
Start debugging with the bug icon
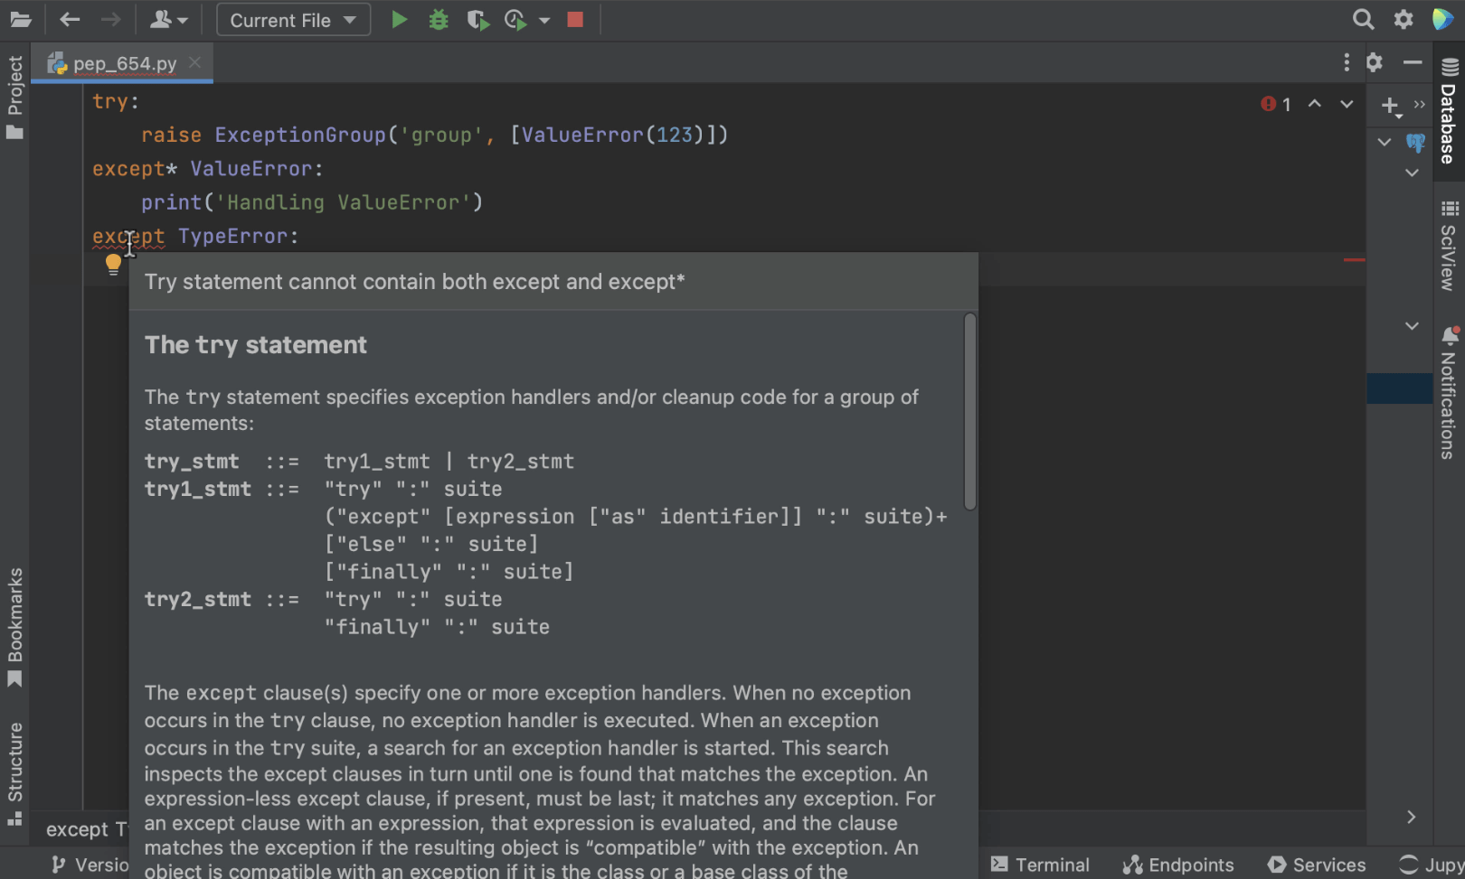[x=439, y=20]
